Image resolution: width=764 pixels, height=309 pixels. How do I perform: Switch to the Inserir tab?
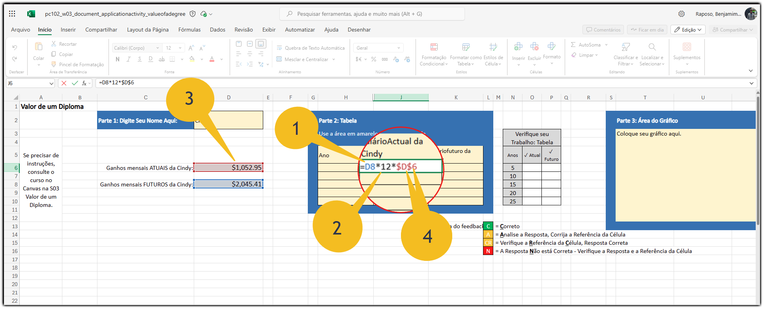click(x=68, y=30)
